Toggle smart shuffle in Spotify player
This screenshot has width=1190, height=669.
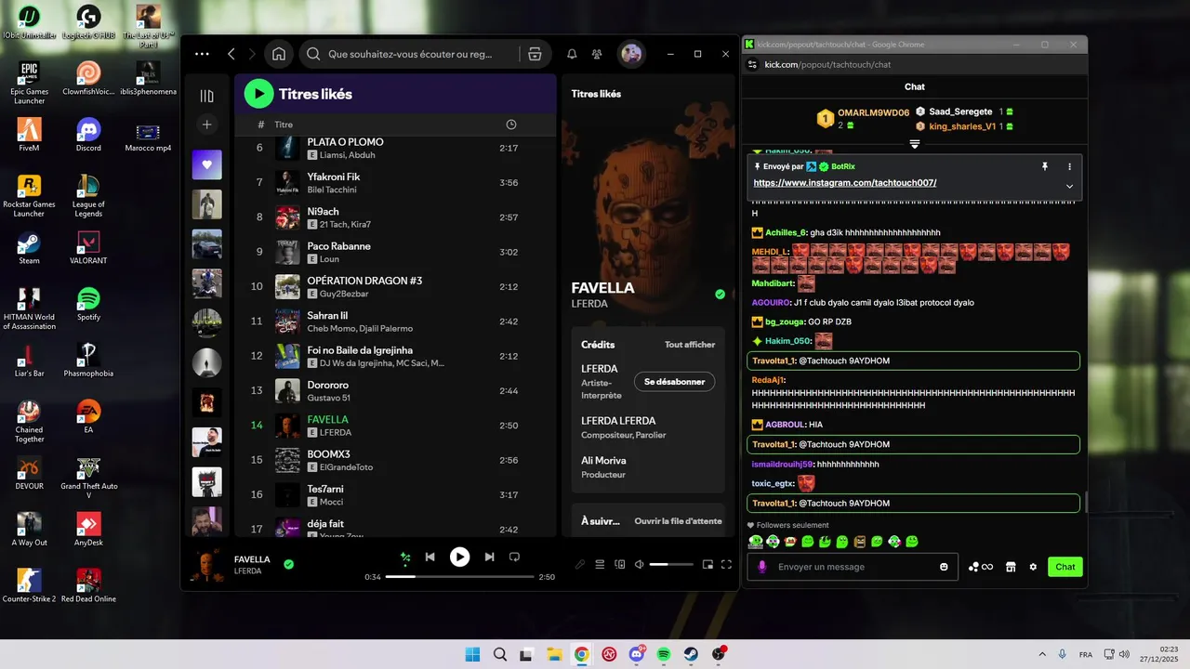tap(405, 557)
